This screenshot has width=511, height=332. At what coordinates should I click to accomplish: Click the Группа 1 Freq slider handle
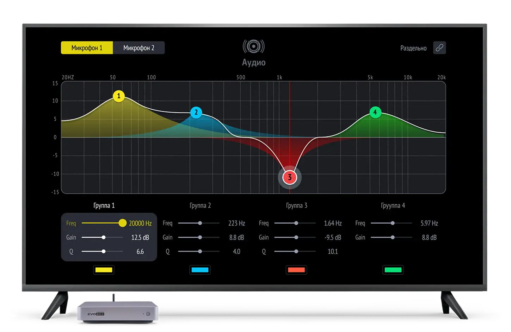coord(122,223)
